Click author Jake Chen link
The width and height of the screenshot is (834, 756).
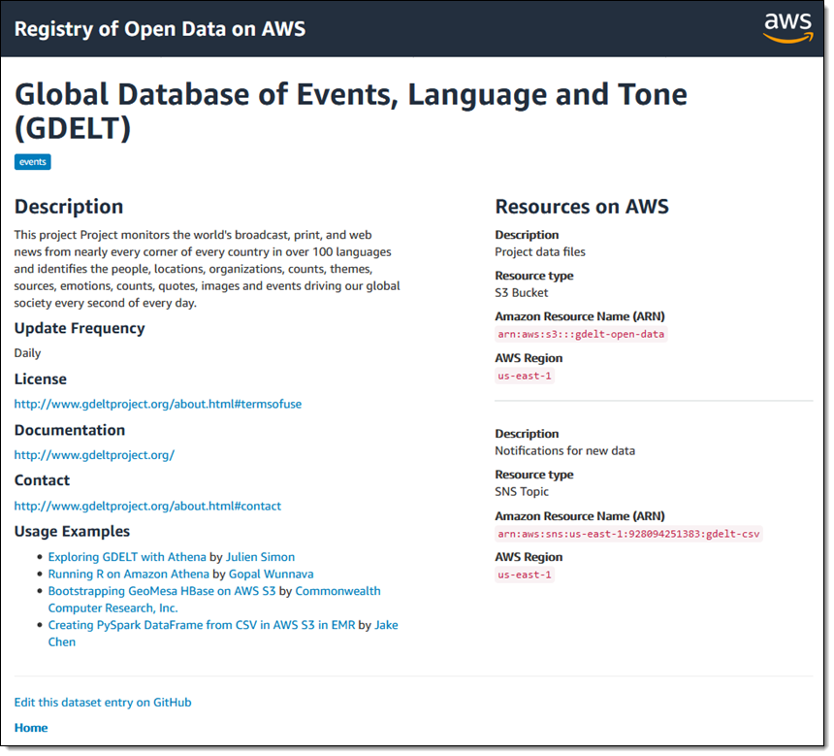click(x=386, y=625)
